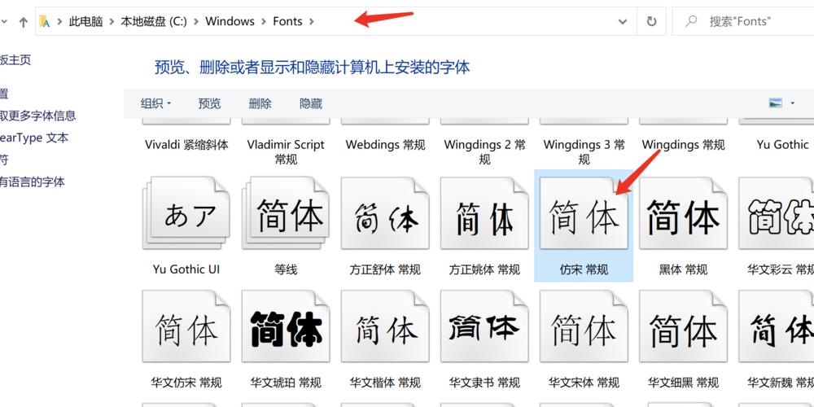
Task: Select the 华文琥珀 font icon
Action: (286, 326)
